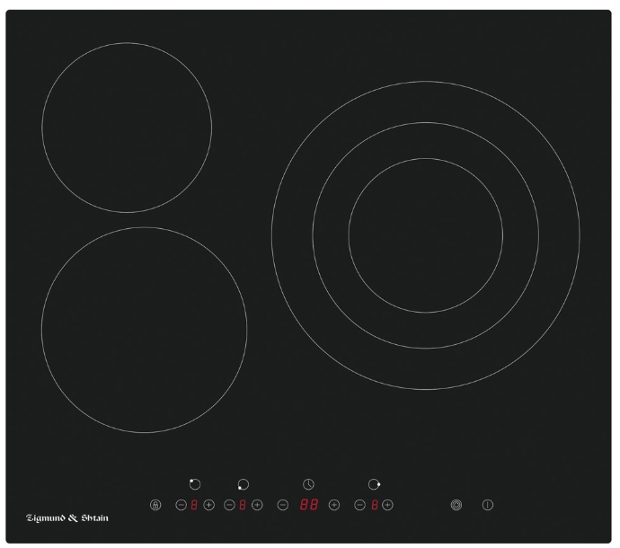Increase heat for the upper-left burner
The image size is (620, 548).
[x=208, y=506]
